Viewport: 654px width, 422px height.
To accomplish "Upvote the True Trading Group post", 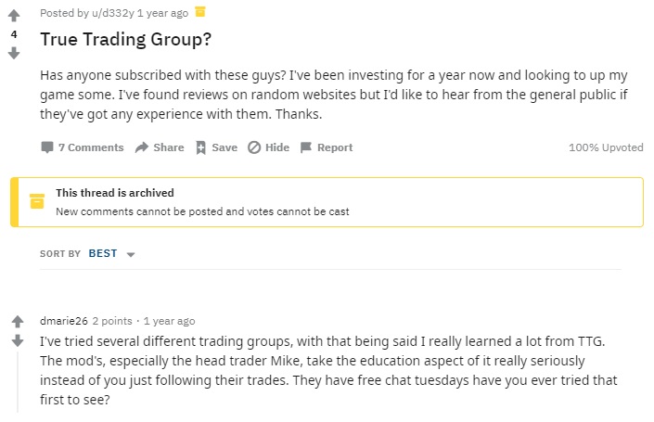I will coord(14,16).
